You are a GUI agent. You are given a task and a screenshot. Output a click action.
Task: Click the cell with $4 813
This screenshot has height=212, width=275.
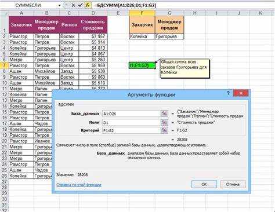click(x=93, y=48)
